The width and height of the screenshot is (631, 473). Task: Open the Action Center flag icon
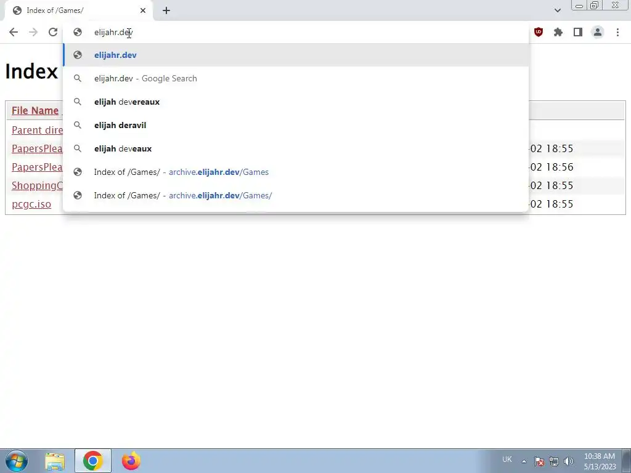tap(539, 461)
